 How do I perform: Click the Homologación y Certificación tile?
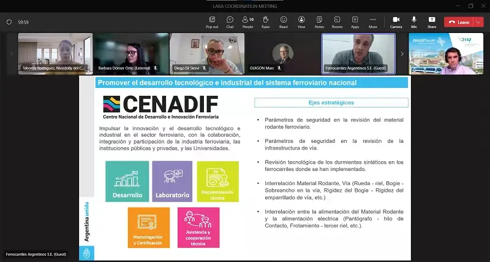[x=149, y=227]
